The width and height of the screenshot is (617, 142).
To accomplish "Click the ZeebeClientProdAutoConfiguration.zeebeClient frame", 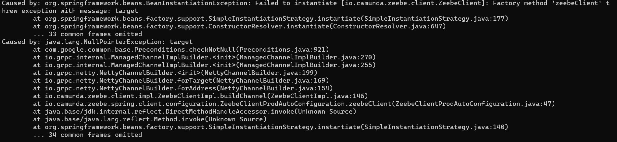I will pyautogui.click(x=294, y=104).
